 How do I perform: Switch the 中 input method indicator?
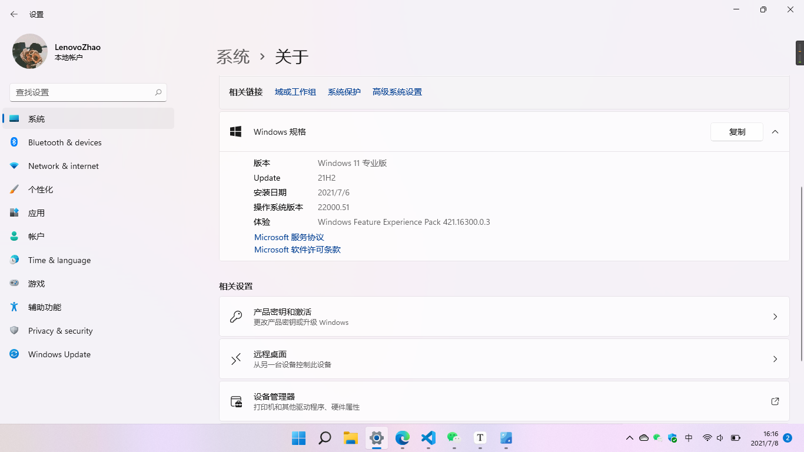point(689,438)
